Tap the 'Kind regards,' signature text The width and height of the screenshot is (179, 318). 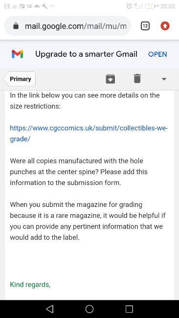click(x=30, y=285)
